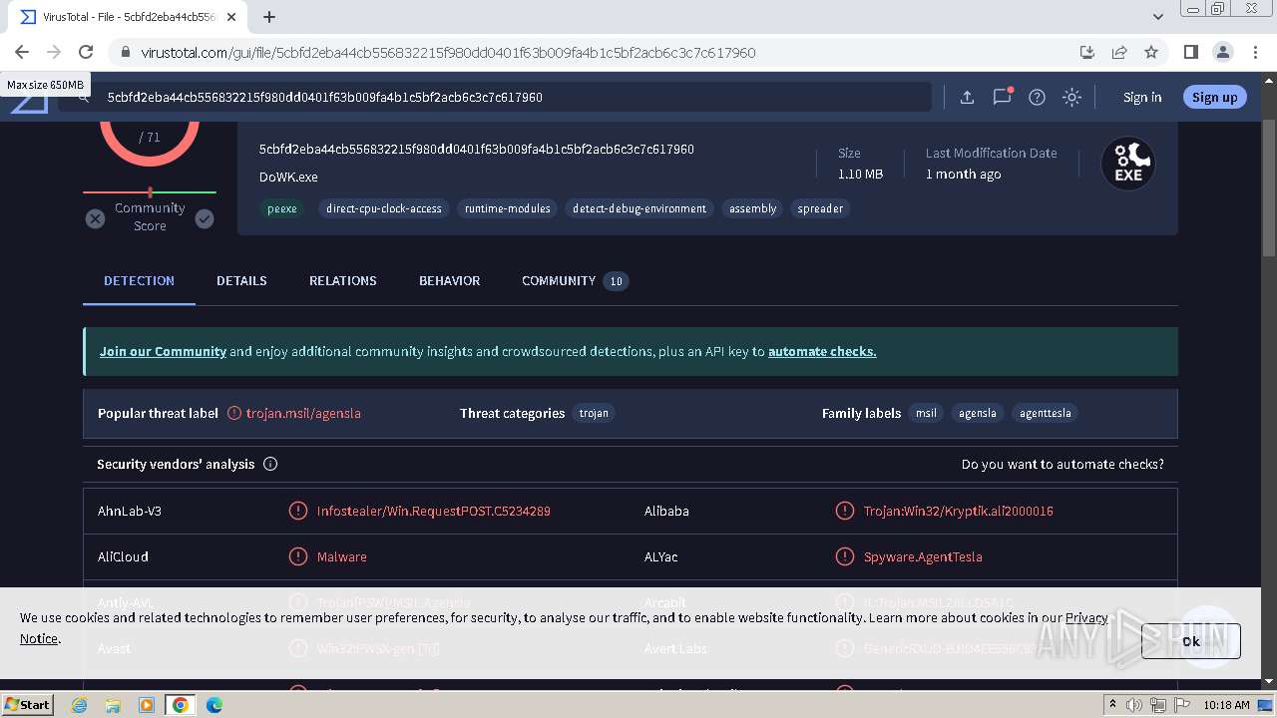Click Do you want to automate checks?
The image size is (1277, 718).
tap(1063, 464)
